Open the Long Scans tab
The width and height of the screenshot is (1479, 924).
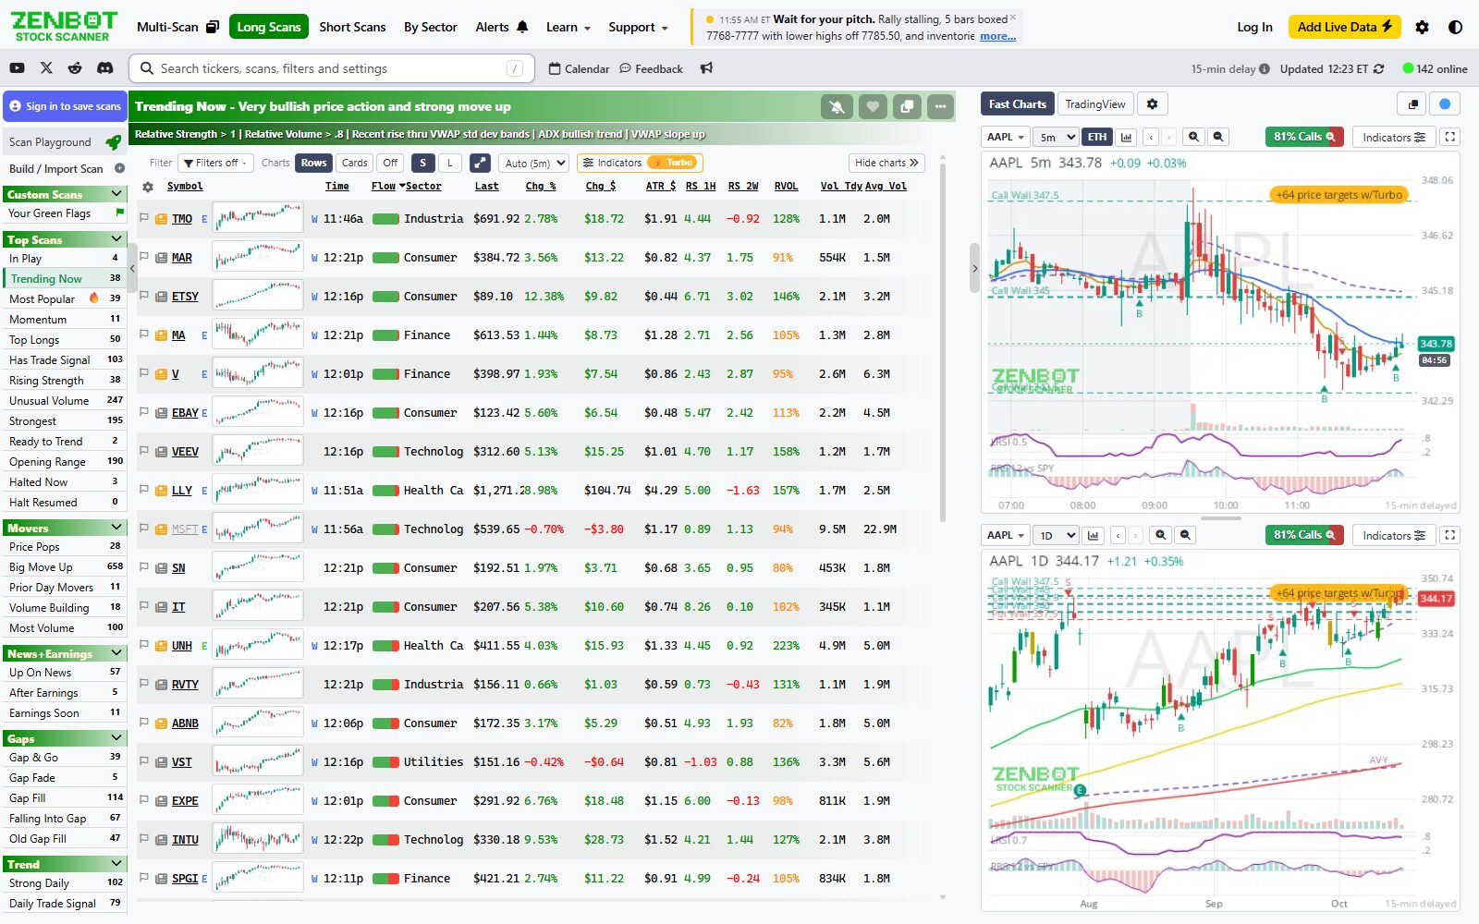tap(269, 27)
